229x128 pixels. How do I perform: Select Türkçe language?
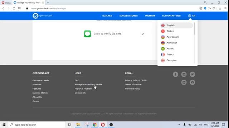click(x=176, y=31)
